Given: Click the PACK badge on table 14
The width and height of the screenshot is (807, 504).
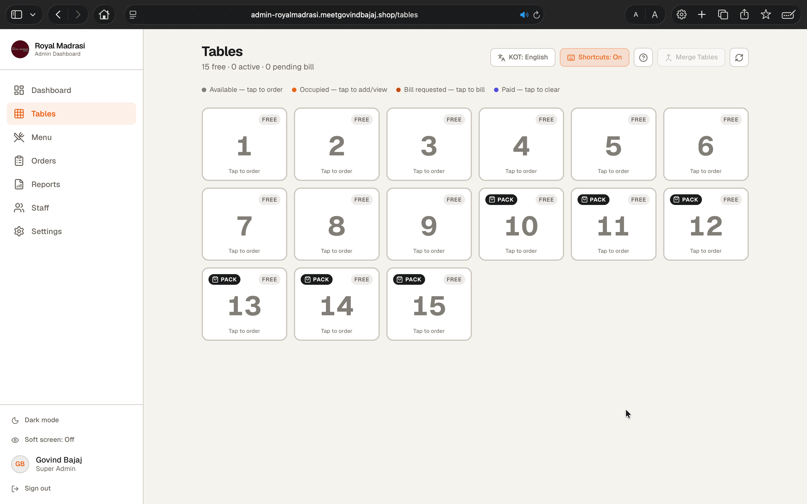Looking at the screenshot, I should [x=316, y=279].
